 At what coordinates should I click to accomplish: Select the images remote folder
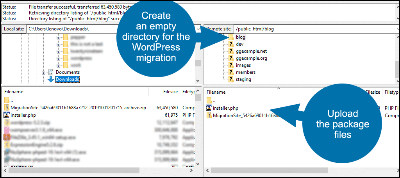(x=243, y=65)
